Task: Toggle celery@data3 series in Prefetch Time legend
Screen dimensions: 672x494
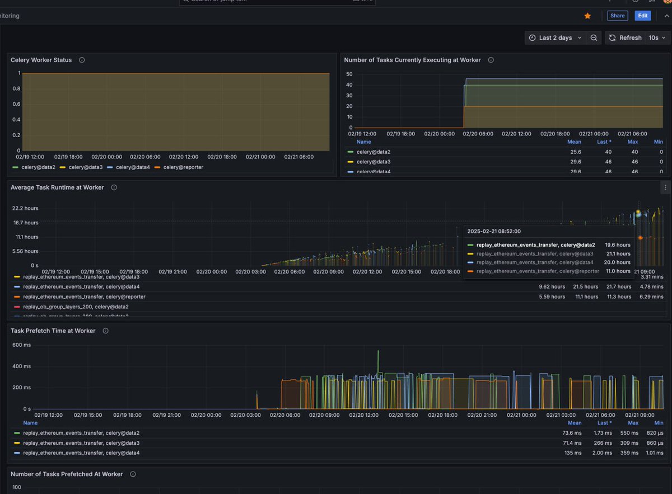Action: pyautogui.click(x=81, y=443)
